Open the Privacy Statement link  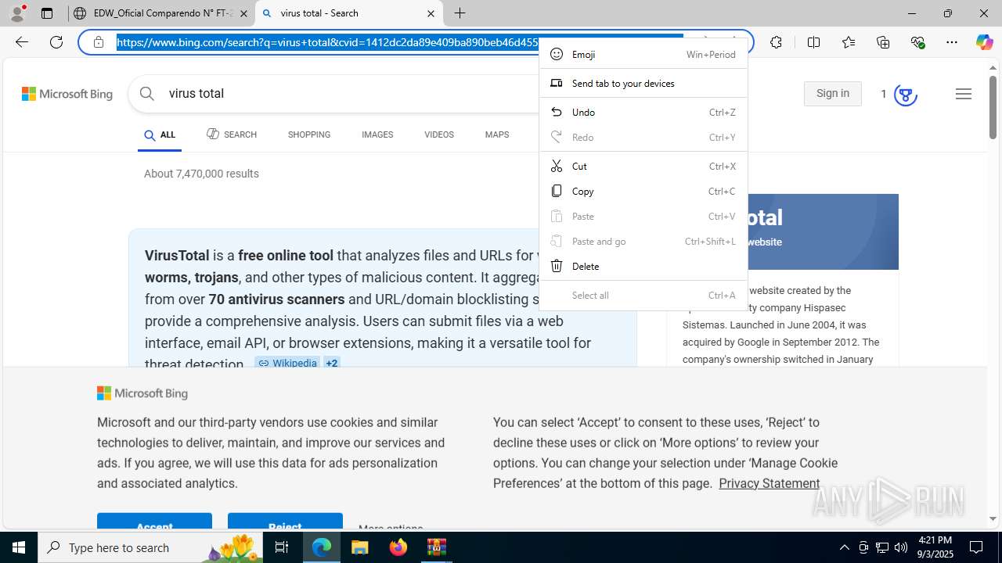(x=770, y=483)
